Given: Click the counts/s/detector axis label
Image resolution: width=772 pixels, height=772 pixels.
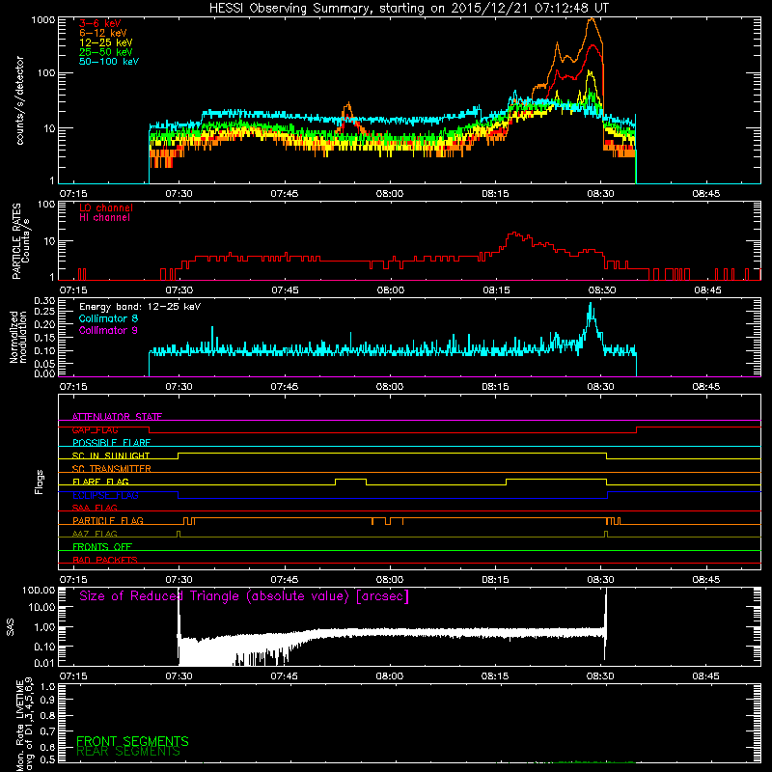Looking at the screenshot, I should click(x=19, y=100).
